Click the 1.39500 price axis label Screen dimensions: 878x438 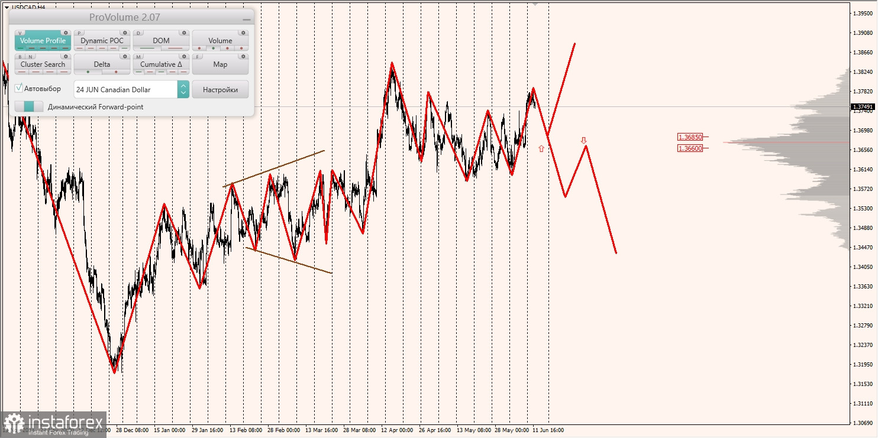click(x=862, y=13)
